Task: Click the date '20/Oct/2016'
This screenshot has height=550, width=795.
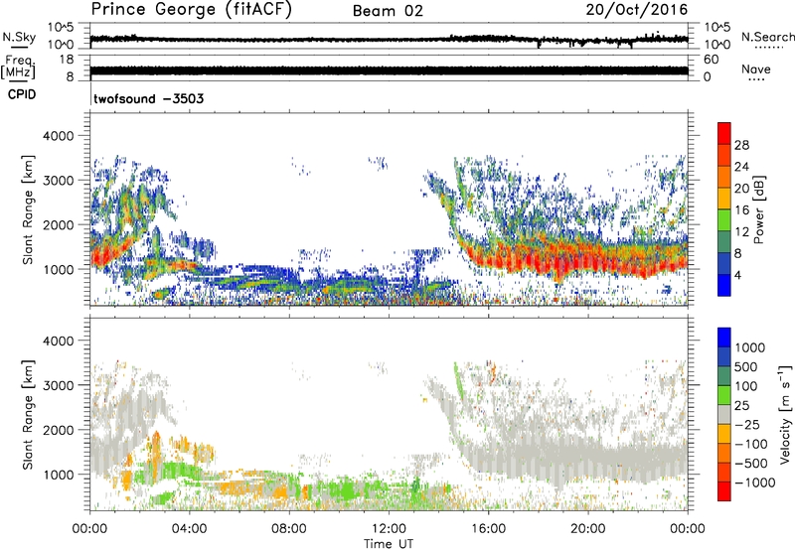Action: (637, 10)
